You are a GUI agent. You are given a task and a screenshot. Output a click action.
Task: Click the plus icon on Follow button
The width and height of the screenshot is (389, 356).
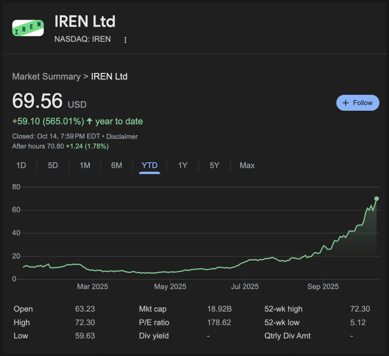point(345,103)
